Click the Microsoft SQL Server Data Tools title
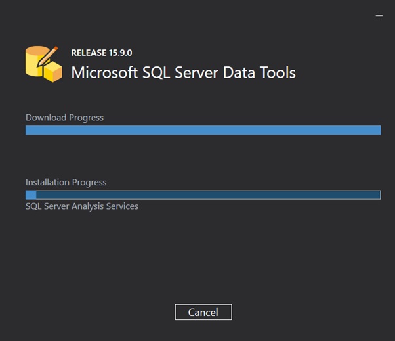The image size is (395, 341). 184,73
